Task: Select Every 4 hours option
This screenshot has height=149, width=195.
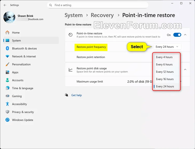Action: coord(166,57)
